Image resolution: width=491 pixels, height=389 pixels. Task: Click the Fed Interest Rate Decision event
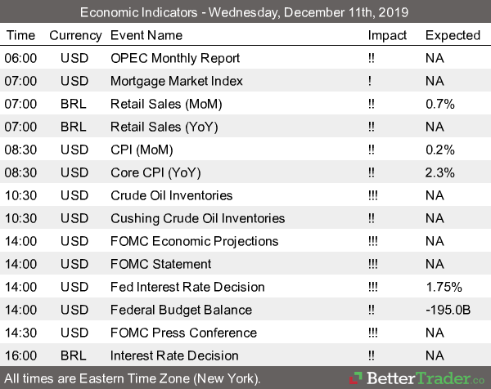click(187, 287)
